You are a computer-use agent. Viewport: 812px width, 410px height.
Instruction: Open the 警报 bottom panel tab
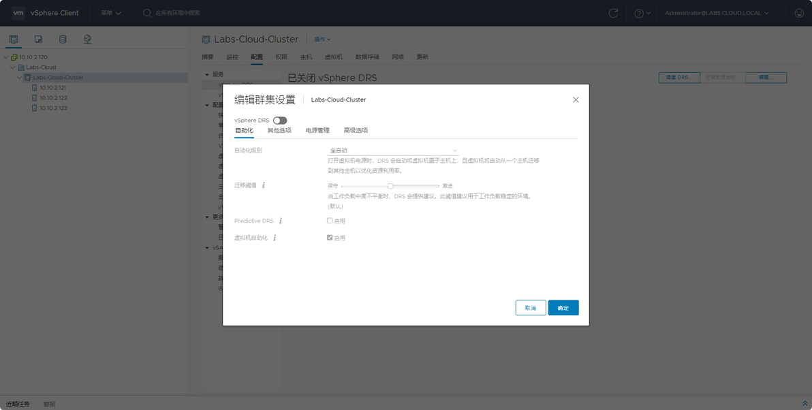(x=49, y=404)
